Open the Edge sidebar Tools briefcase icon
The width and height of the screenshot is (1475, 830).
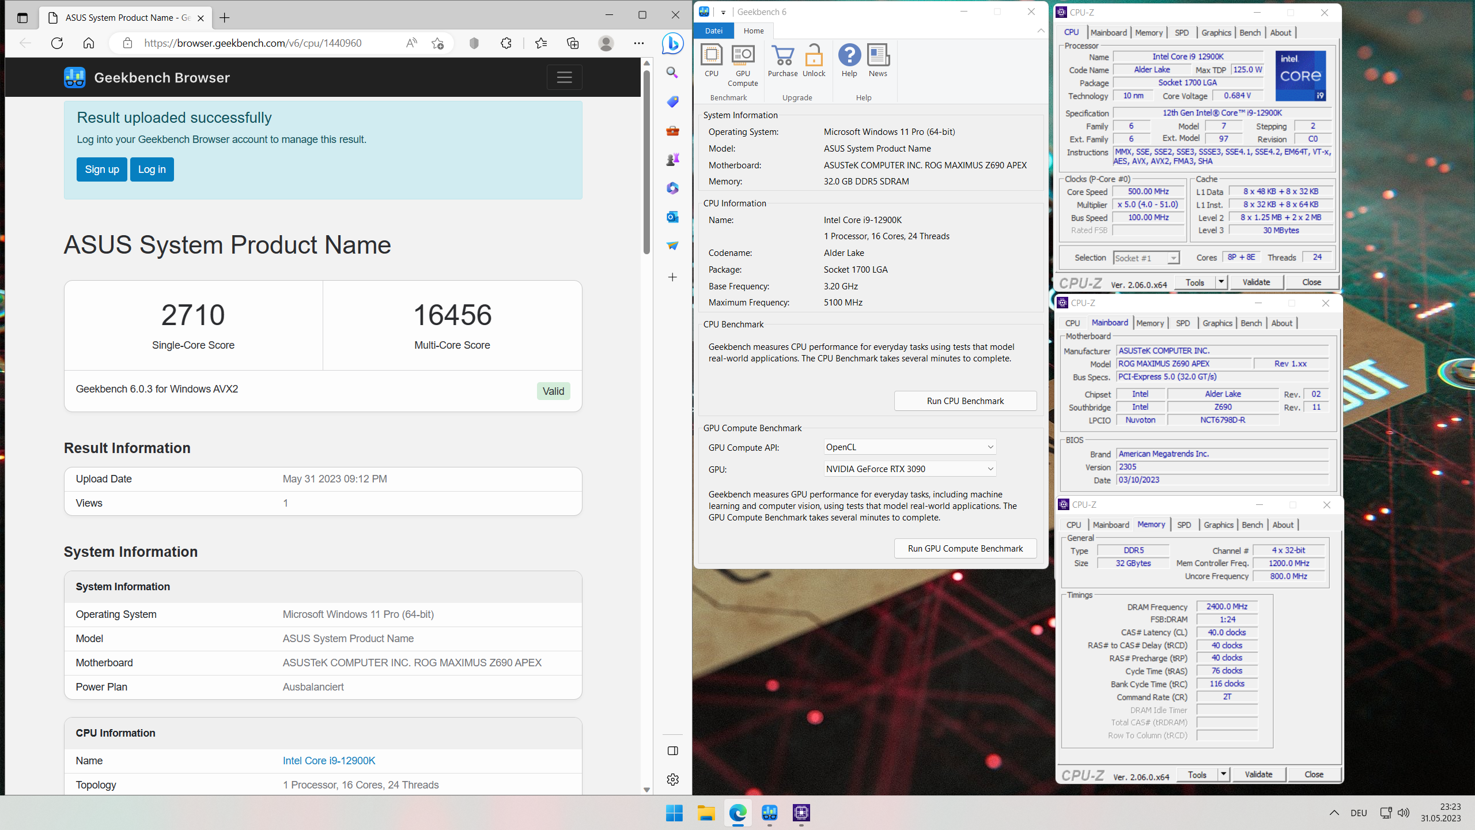(x=672, y=130)
